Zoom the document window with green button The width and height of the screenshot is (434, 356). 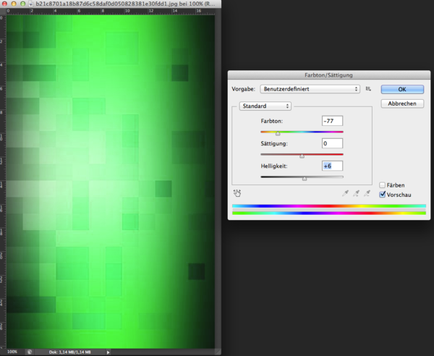tap(23, 4)
